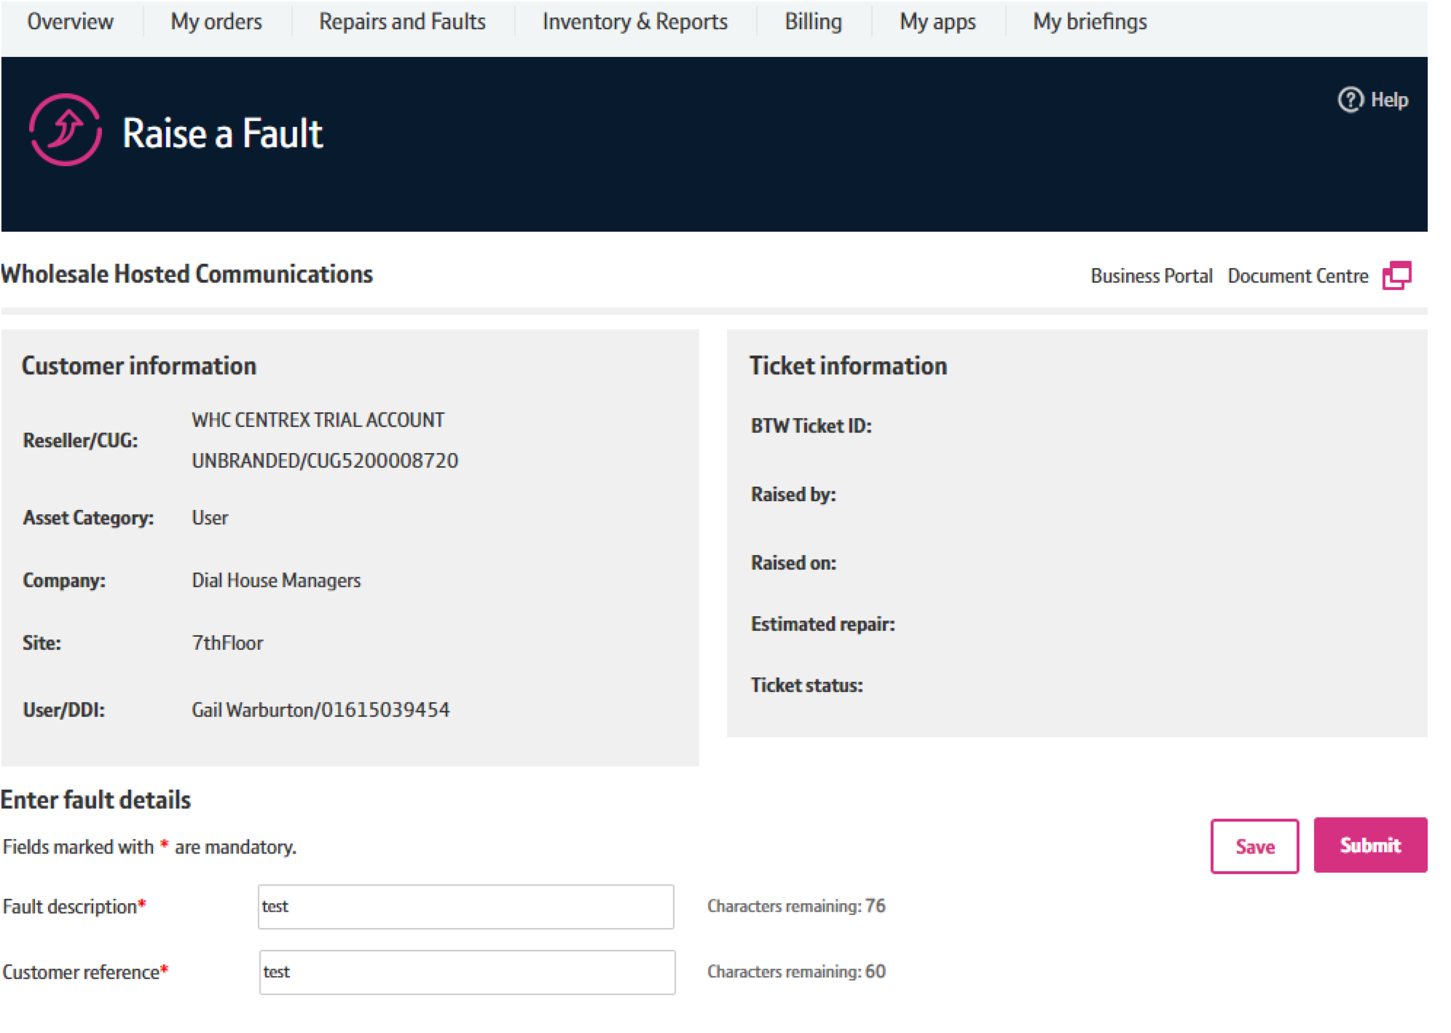This screenshot has width=1451, height=1033.
Task: Click the Gail Warburton user/DDI value
Action: tap(320, 710)
